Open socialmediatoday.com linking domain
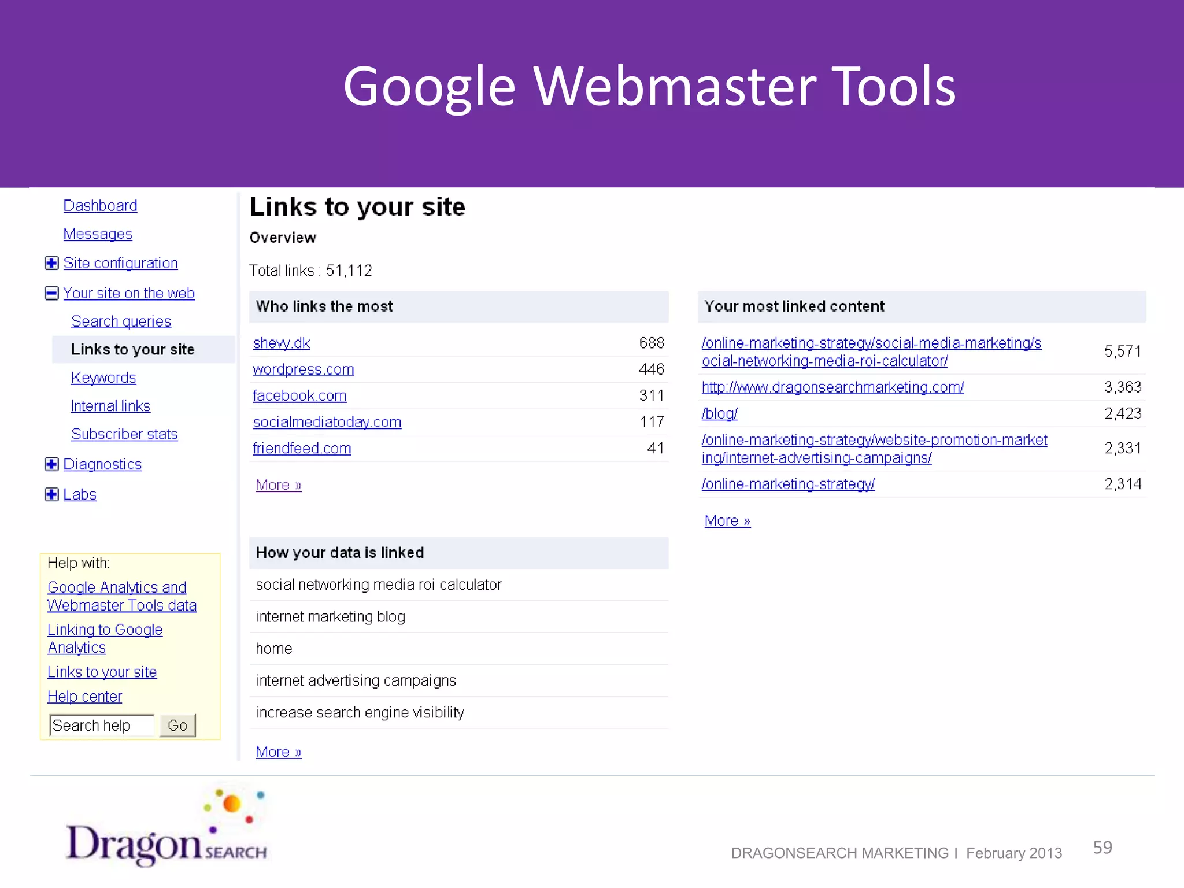The image size is (1184, 888). click(327, 422)
